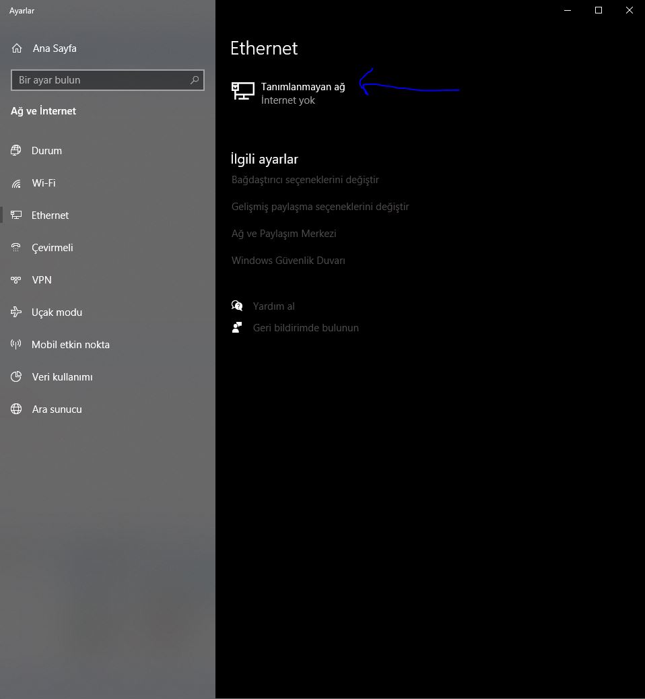Click the Wi-Fi signal icon

16,183
